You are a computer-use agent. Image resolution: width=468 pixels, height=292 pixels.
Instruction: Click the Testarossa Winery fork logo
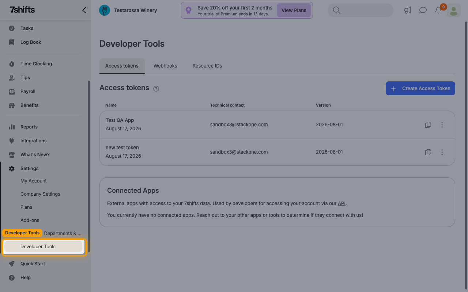(105, 10)
